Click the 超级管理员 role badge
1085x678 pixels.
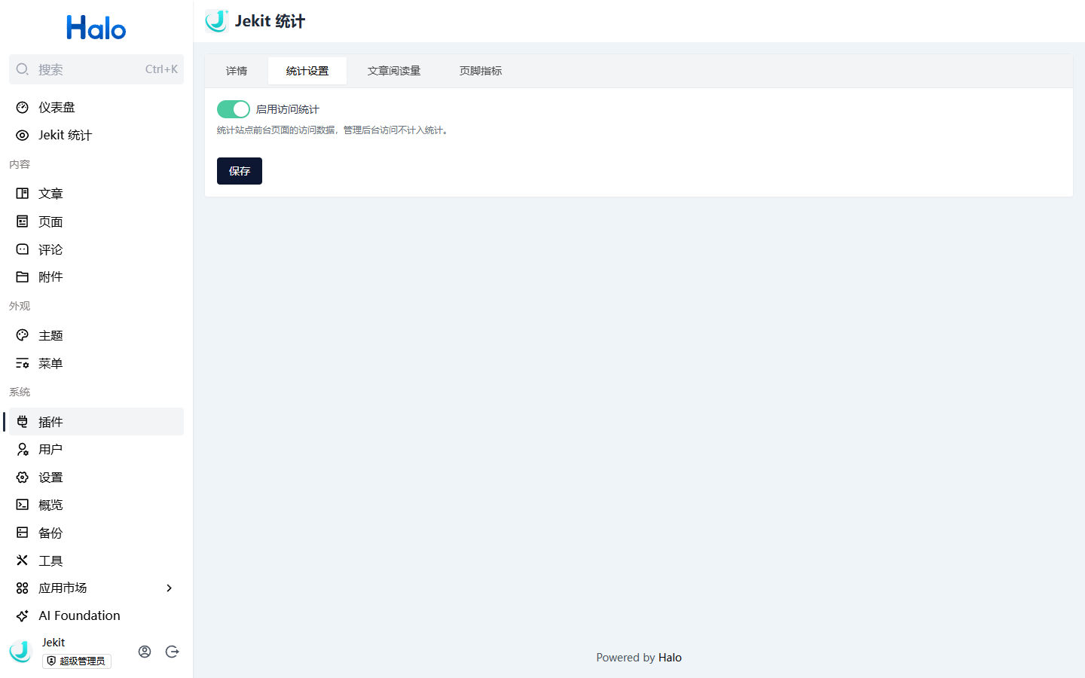(77, 661)
